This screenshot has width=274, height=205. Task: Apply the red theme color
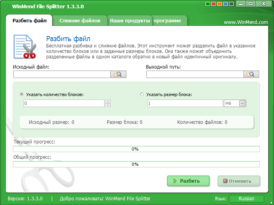[x=214, y=4]
